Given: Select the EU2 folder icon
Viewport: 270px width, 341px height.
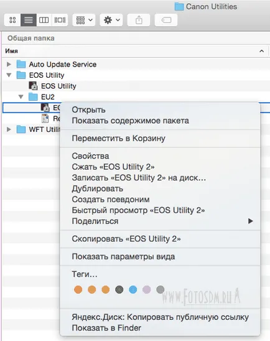Looking at the screenshot, I should pos(33,97).
